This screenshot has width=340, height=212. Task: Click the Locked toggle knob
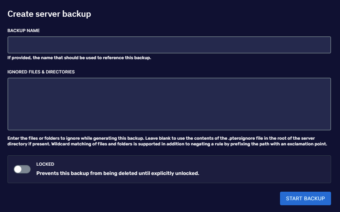19,169
